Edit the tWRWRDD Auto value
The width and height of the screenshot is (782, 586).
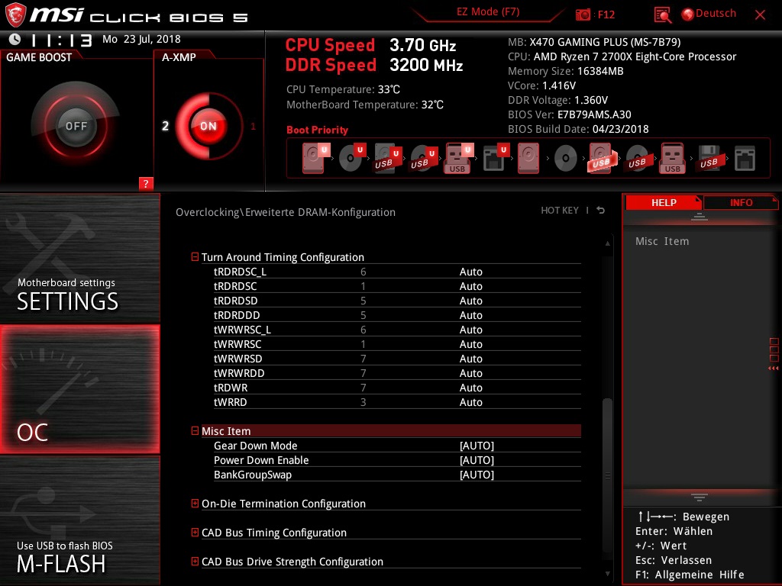pos(470,372)
